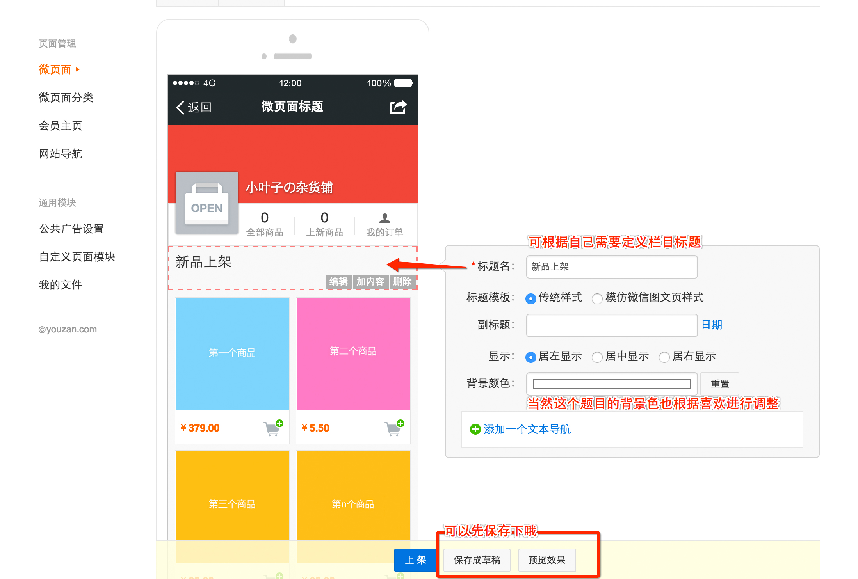Select 传统样式 title template
This screenshot has width=858, height=579.
click(530, 298)
